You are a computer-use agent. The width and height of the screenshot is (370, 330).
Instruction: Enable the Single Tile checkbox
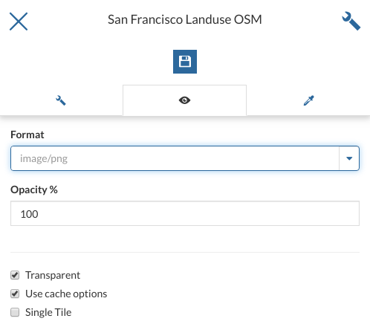click(x=15, y=312)
